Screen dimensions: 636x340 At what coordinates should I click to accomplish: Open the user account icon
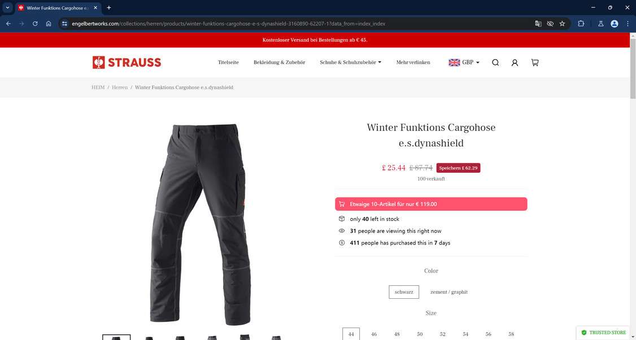pyautogui.click(x=515, y=63)
